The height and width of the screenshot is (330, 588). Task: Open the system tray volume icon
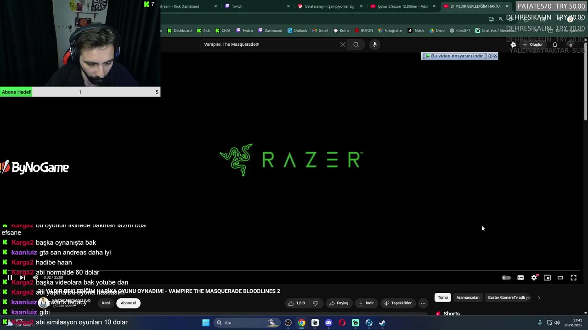tap(557, 323)
